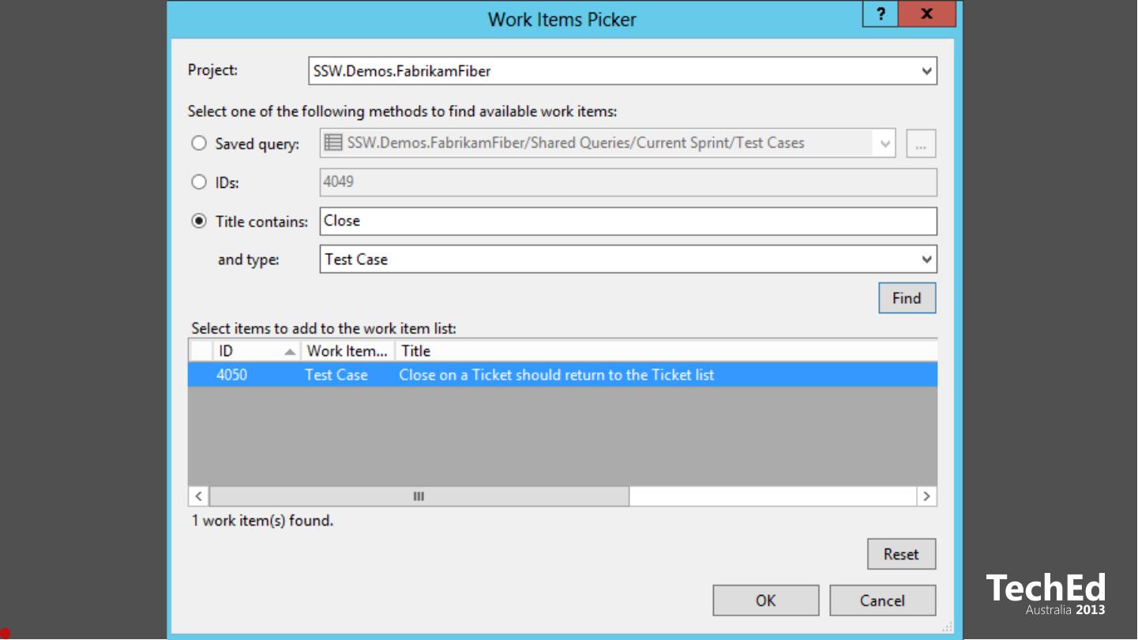Viewport: 1138px width, 640px height.
Task: Click the 'Test Case' cell in results
Action: click(336, 375)
